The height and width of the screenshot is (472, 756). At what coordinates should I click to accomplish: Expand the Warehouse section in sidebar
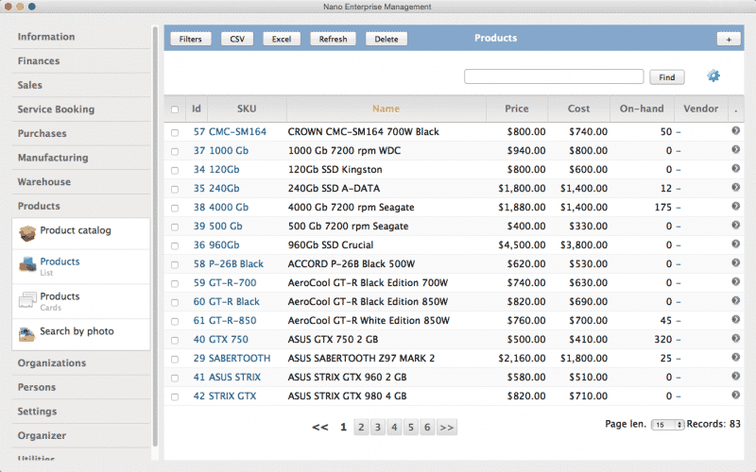(x=44, y=182)
